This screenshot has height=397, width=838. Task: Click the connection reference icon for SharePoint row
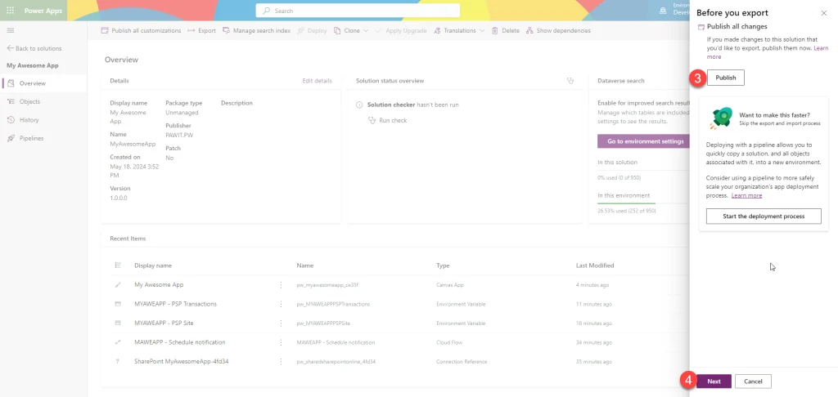[x=118, y=361]
